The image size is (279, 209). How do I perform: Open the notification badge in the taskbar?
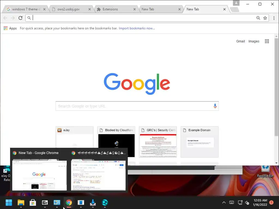coord(271,202)
